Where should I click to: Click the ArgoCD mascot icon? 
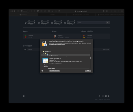55,36
